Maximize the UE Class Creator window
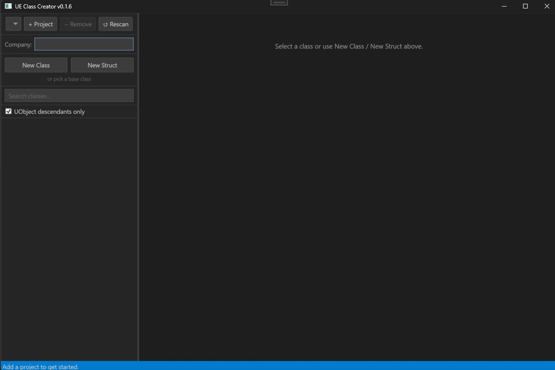This screenshot has width=555, height=370. 525,7
